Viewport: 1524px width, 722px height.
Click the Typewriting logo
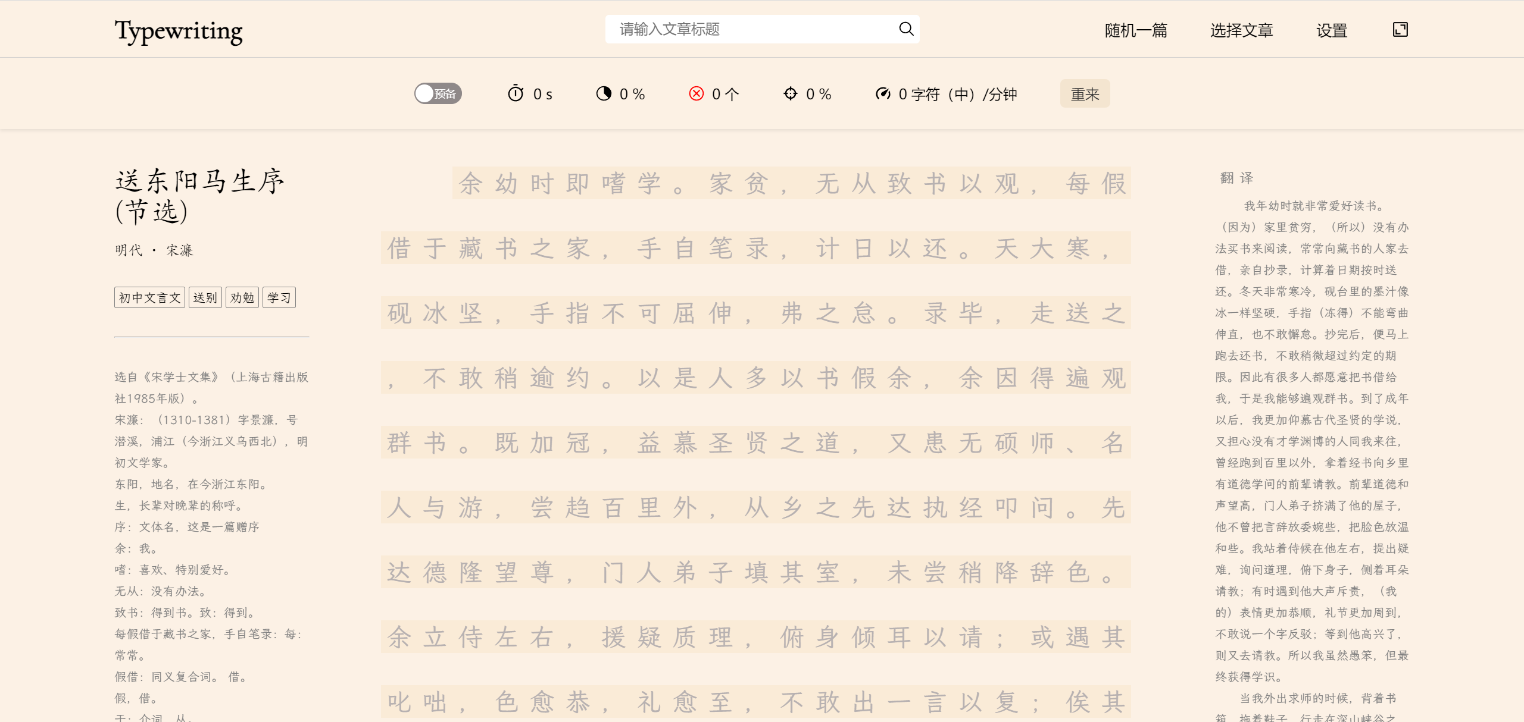point(179,31)
